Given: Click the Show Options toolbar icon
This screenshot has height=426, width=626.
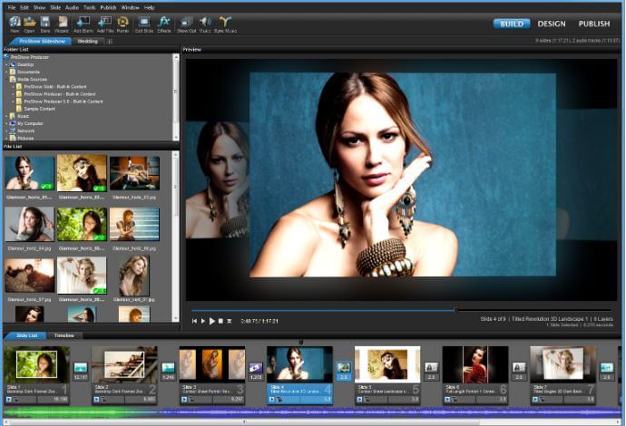Looking at the screenshot, I should tap(187, 22).
